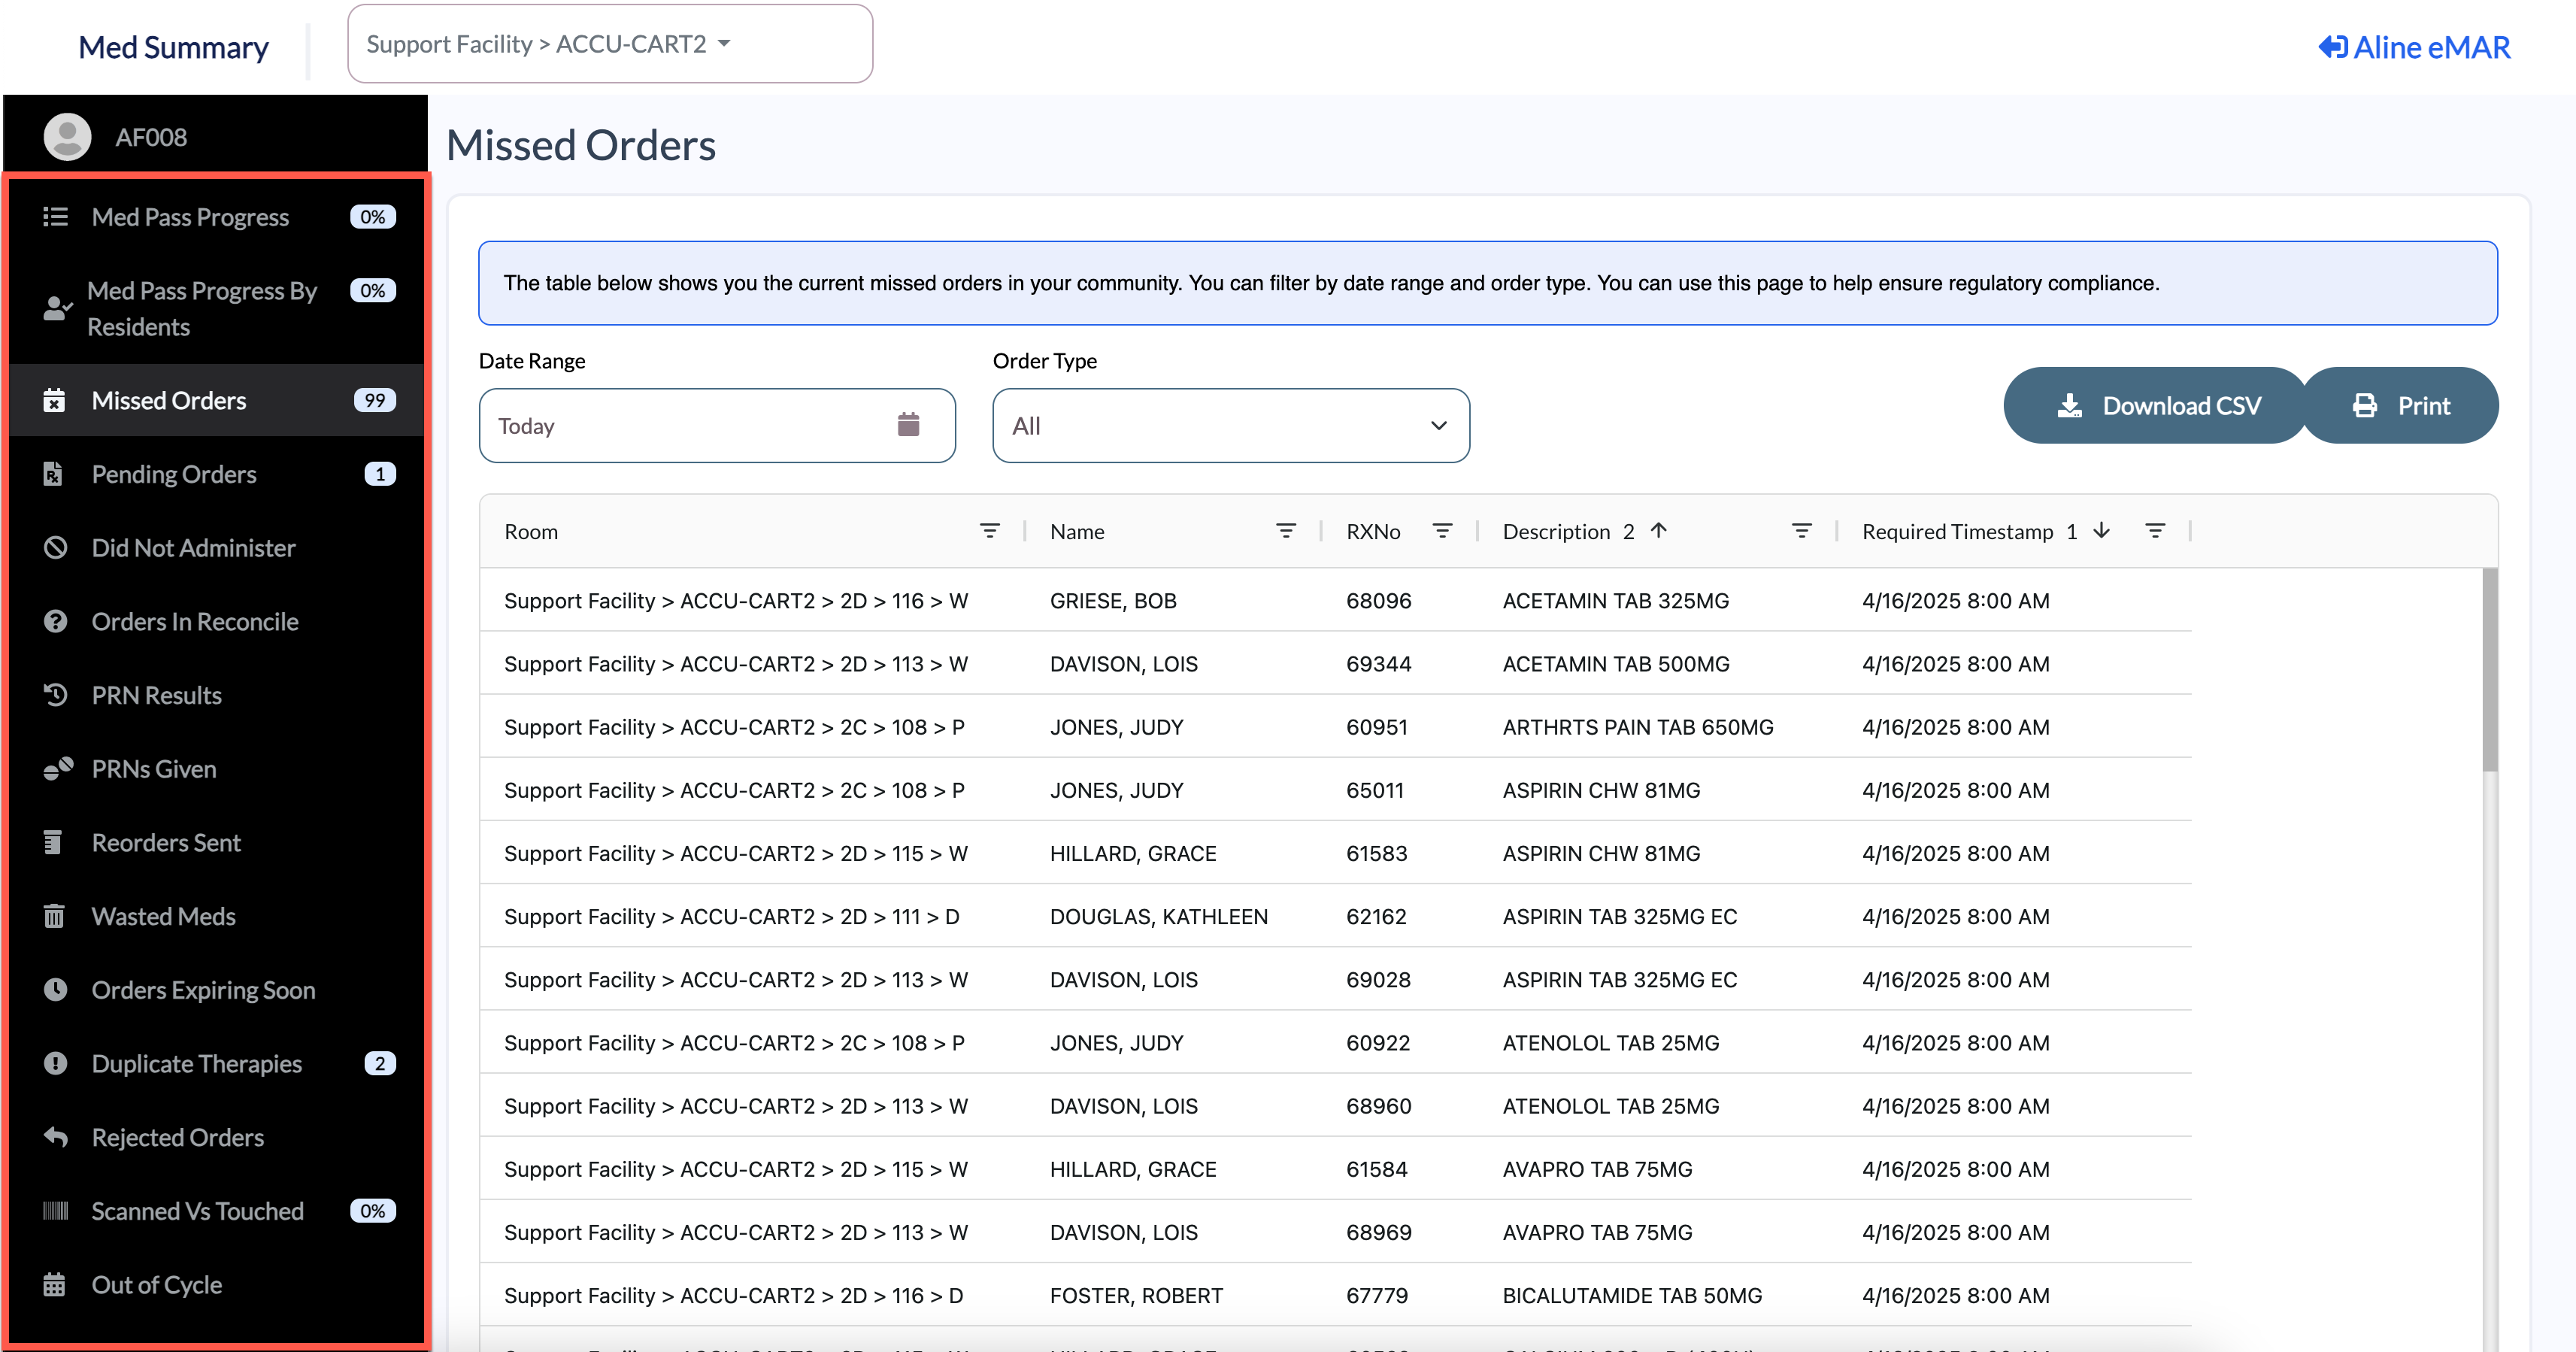This screenshot has height=1352, width=2576.
Task: Click the table's vertical scrollbar thumb
Action: coord(2489,670)
